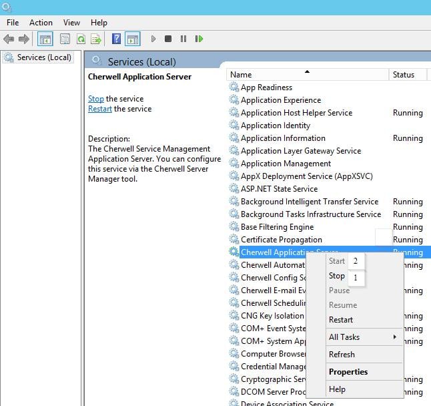Click the gear icon beside ASP.NET State Service
This screenshot has width=431, height=406.
[234, 189]
